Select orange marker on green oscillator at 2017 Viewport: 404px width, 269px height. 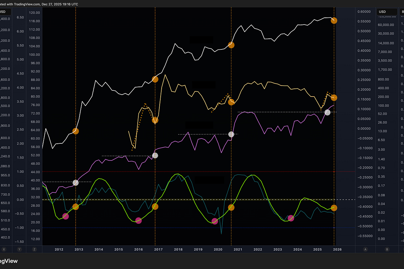pos(155,206)
